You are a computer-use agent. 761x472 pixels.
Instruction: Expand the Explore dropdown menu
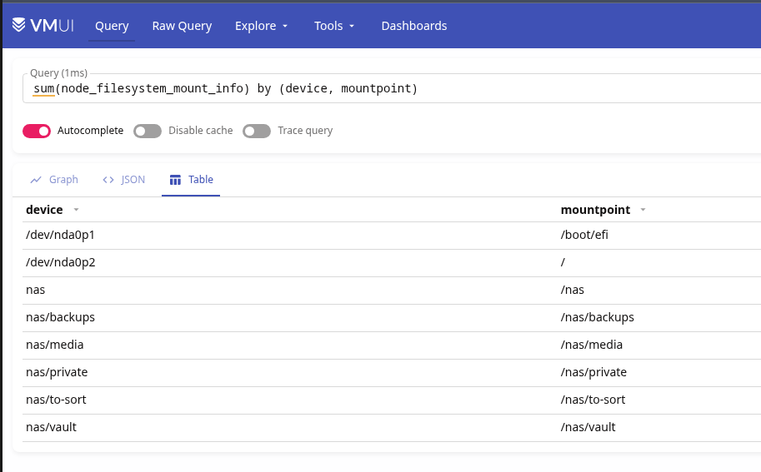[261, 26]
